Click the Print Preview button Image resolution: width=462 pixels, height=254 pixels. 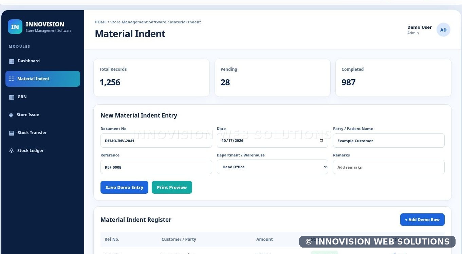(172, 187)
